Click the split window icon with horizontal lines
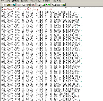The width and height of the screenshot is (103, 101). [x=58, y=5]
